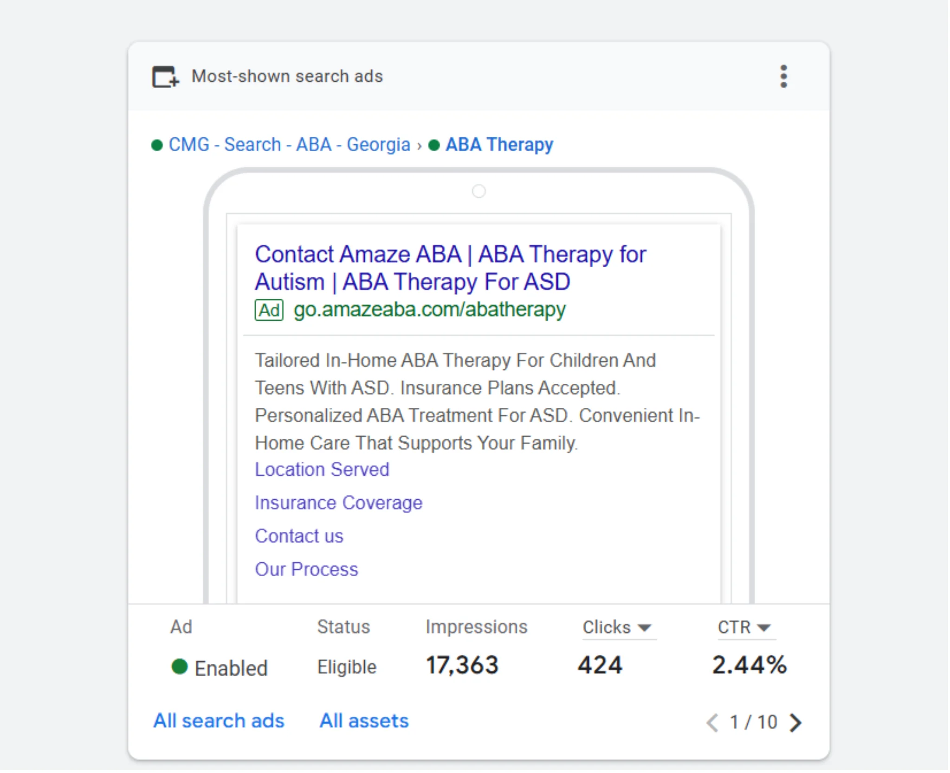Click the go.amazeaba.com/abatherapy display URL
Viewport: 950px width, 773px height.
pos(429,309)
